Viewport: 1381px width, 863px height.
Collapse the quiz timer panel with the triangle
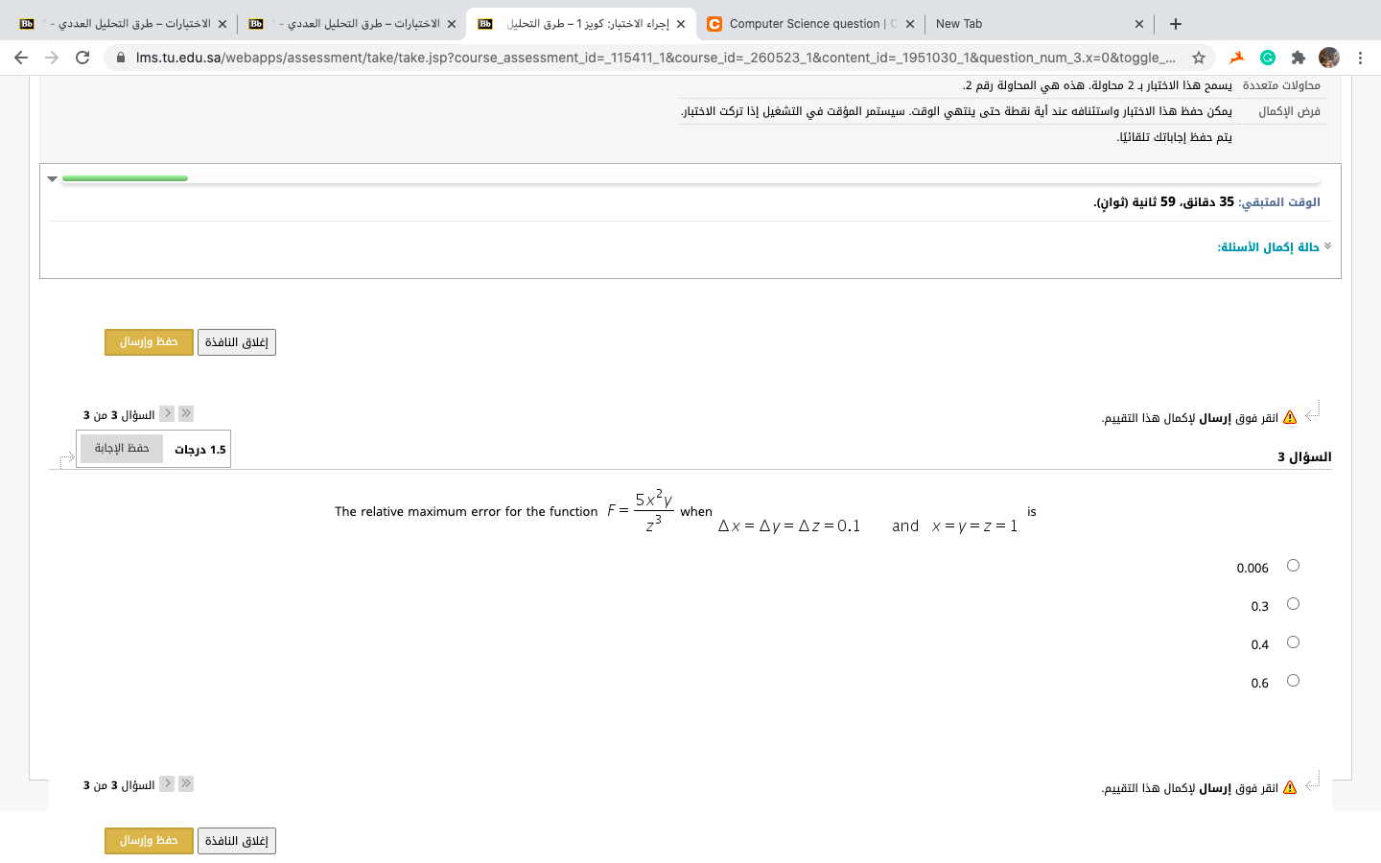[x=52, y=178]
